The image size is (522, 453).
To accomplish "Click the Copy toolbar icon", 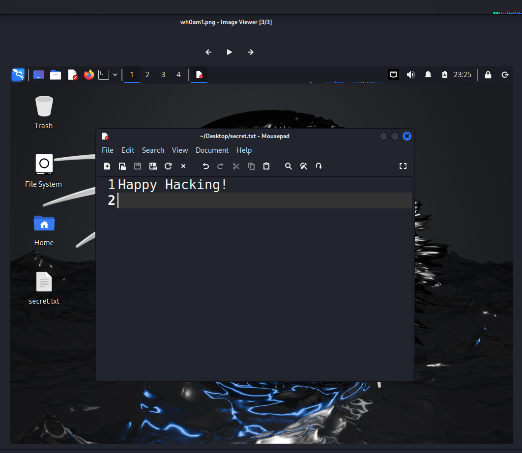I will point(251,166).
